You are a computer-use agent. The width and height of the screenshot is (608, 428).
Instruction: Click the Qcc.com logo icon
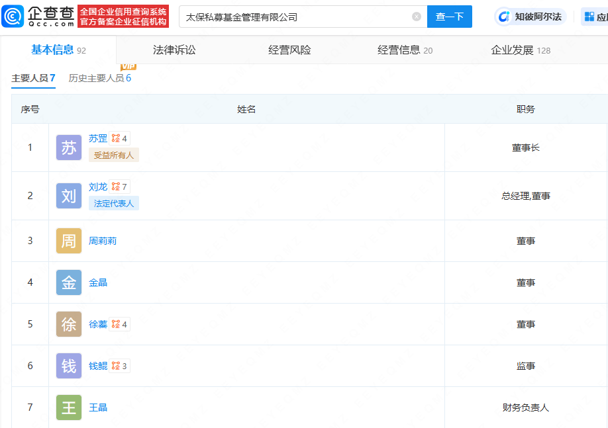(x=13, y=17)
